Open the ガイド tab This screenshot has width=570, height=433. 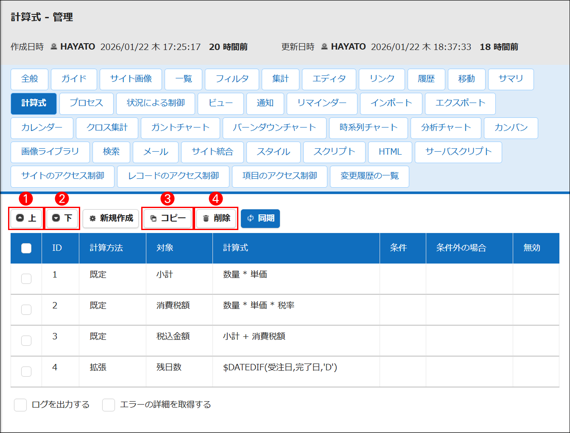pos(74,79)
